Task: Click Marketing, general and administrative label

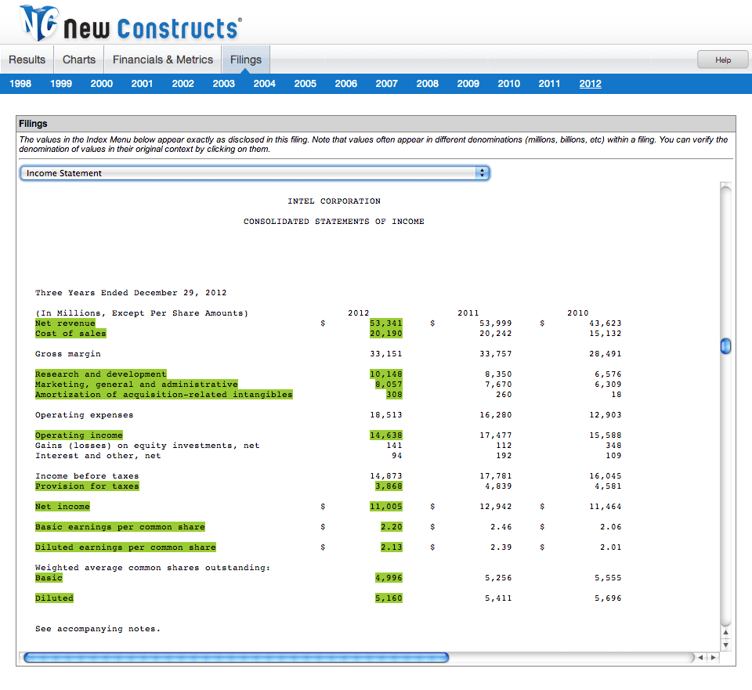Action: coord(136,384)
